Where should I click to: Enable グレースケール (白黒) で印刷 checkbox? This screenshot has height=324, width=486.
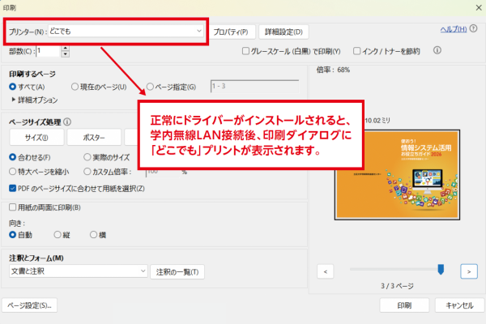click(x=246, y=51)
